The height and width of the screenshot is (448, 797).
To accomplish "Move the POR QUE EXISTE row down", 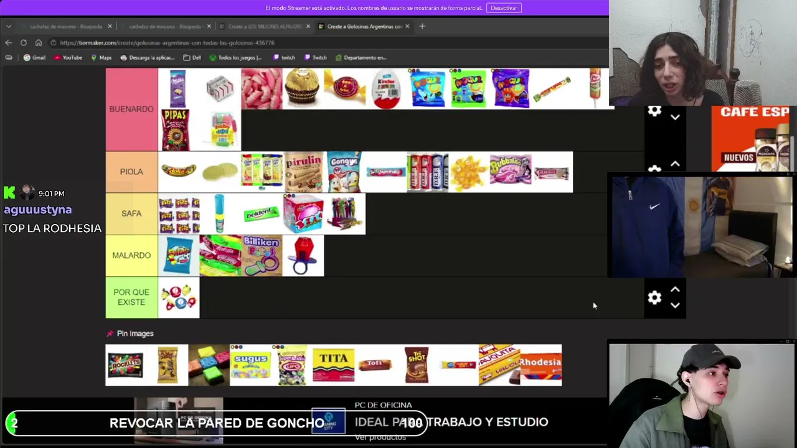I will tap(675, 306).
